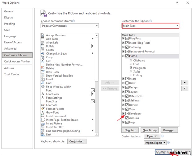Open the Proofing options category
The height and width of the screenshot is (156, 193).
tap(9, 24)
